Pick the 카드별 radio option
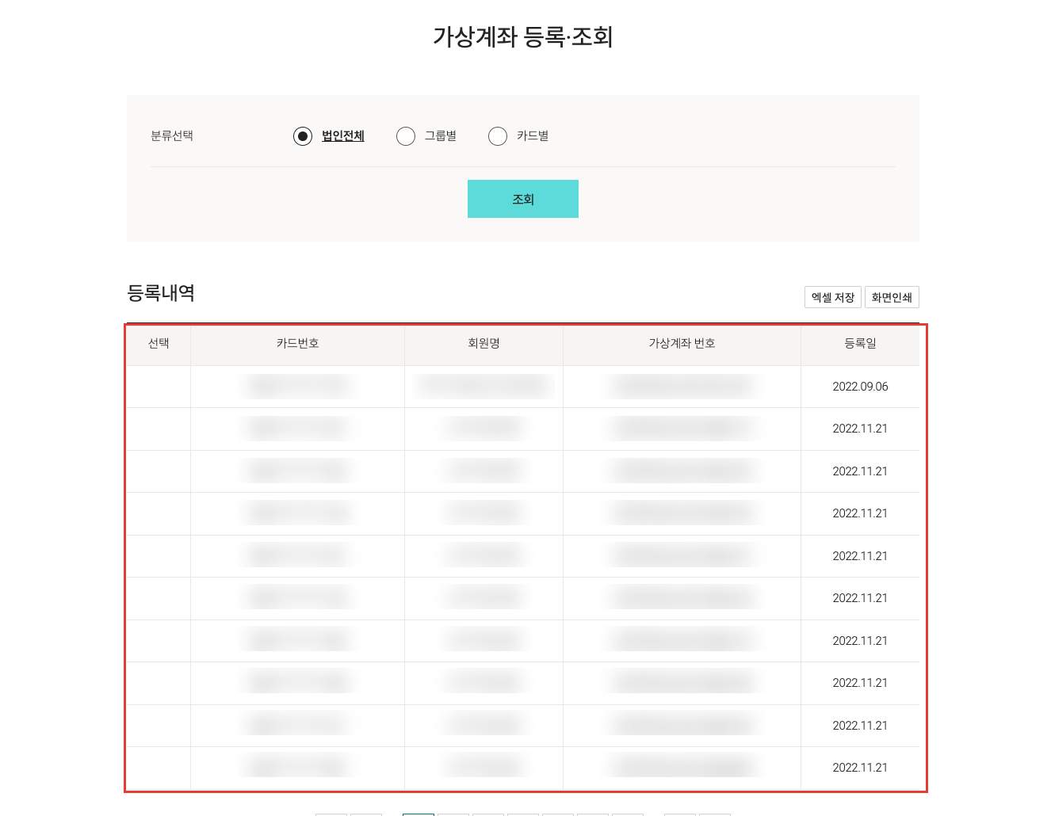Screen dimensions: 1051x816 coord(498,136)
